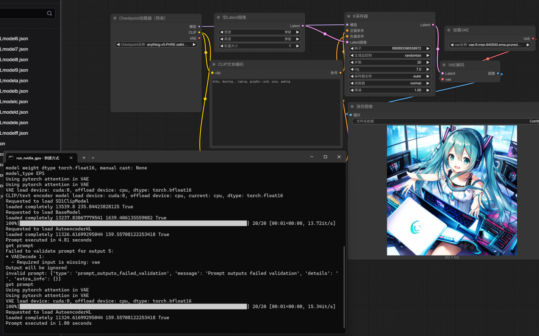Collapse the Checkpoint加载器 node title dot
This screenshot has width=539, height=336.
click(x=115, y=18)
